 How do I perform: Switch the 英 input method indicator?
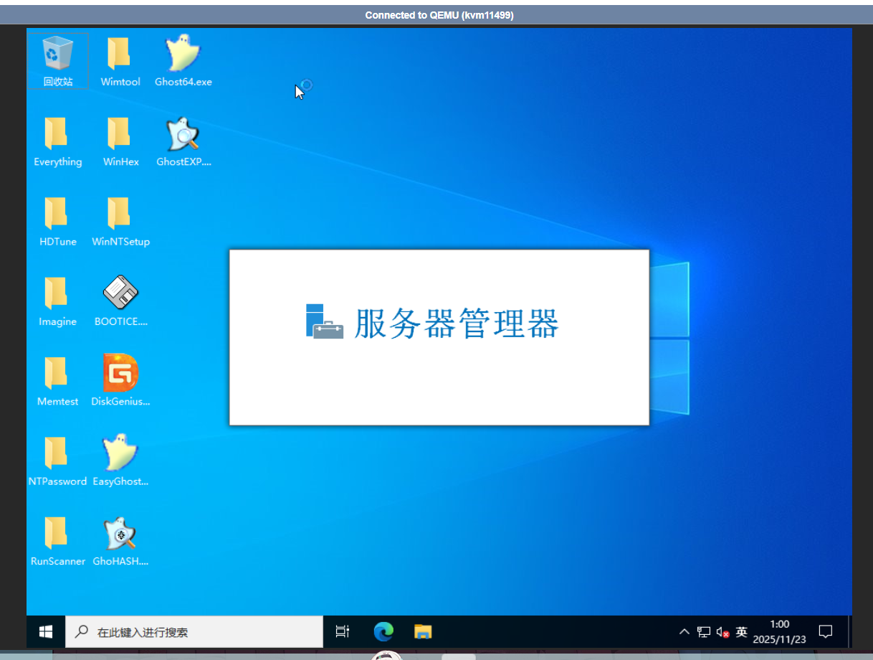coord(741,632)
